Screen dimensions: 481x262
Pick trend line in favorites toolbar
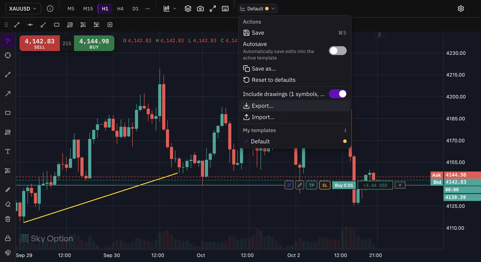point(17,25)
